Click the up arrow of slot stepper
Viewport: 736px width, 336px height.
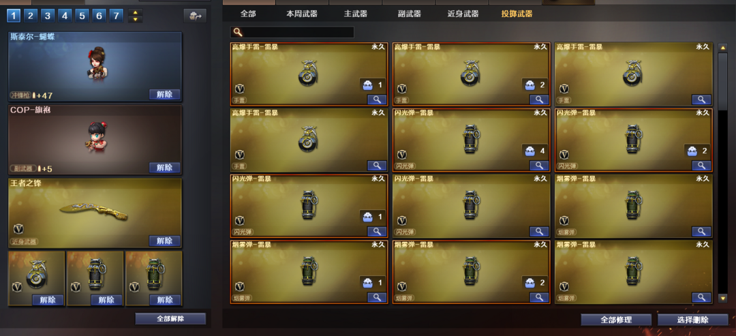[x=135, y=13]
